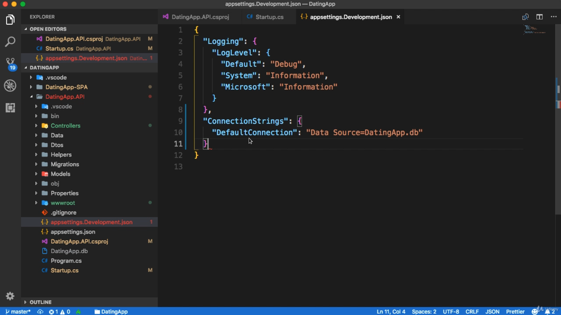The width and height of the screenshot is (561, 315).
Task: Select JSON language mode
Action: [x=493, y=312]
